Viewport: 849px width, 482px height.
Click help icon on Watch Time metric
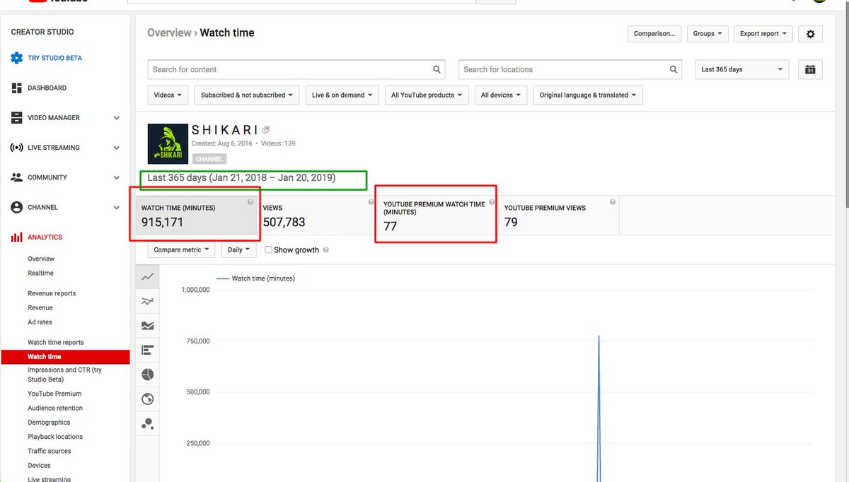(250, 202)
